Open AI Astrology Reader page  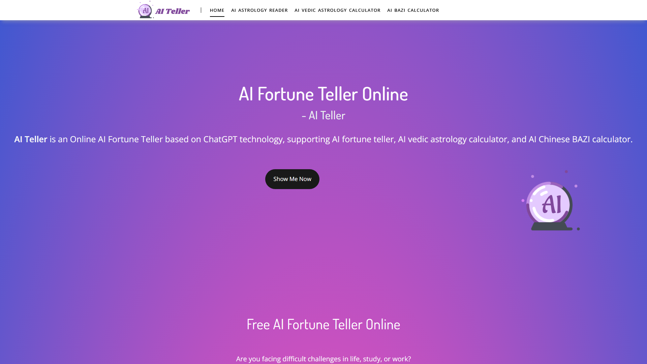[259, 10]
